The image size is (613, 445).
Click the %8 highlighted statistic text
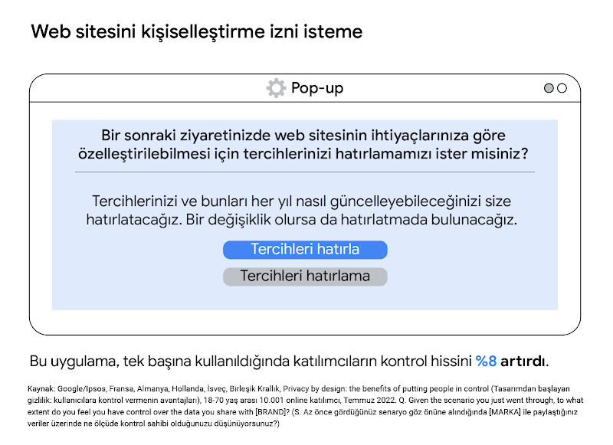[486, 357]
